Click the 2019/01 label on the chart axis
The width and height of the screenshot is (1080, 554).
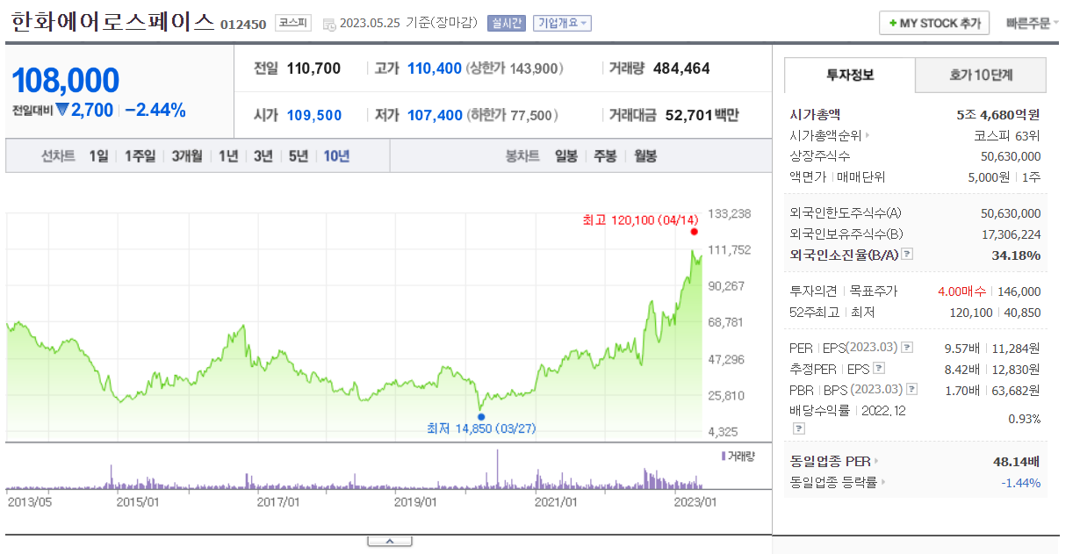click(416, 502)
